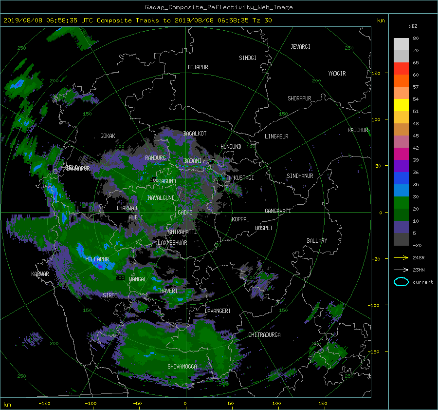Click the Gadag_Composite_Reflectivity_Web_Image title
Screen dimensions: 438x410
[x=219, y=7]
